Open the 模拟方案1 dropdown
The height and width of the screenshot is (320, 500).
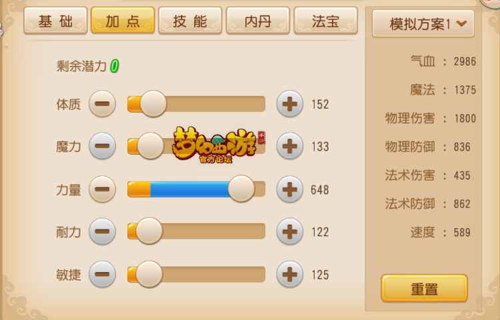point(423,23)
